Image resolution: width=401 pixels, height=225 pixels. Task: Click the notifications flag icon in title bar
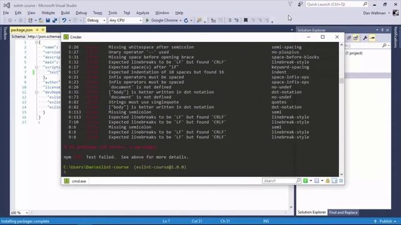click(290, 4)
